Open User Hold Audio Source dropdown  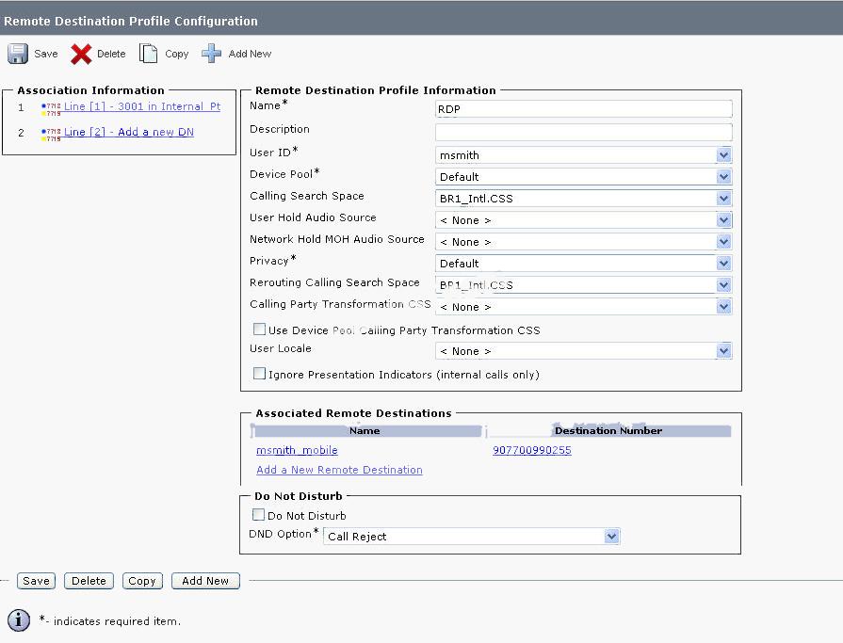click(x=583, y=220)
